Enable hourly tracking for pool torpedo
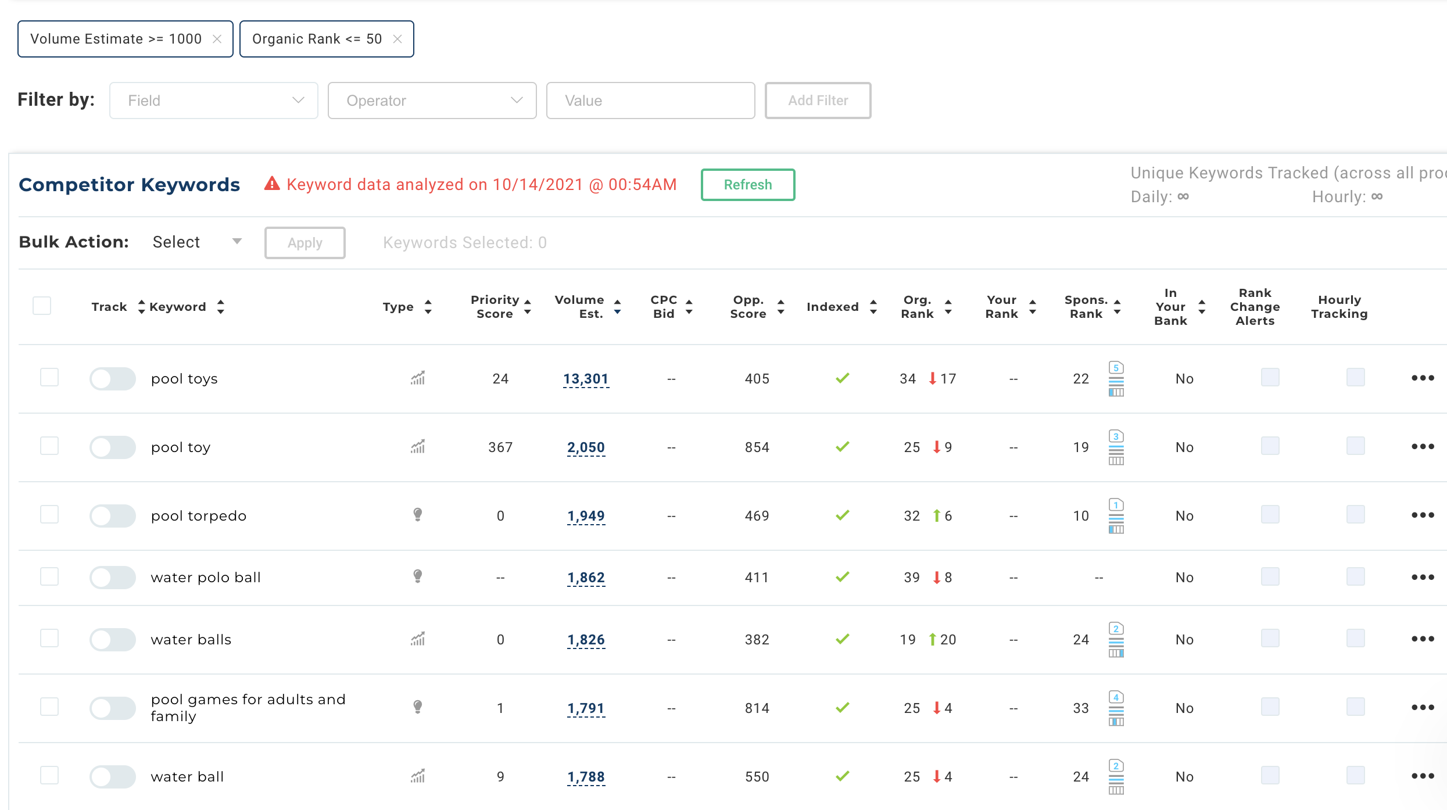Screen dimensions: 1447x810 (1355, 515)
